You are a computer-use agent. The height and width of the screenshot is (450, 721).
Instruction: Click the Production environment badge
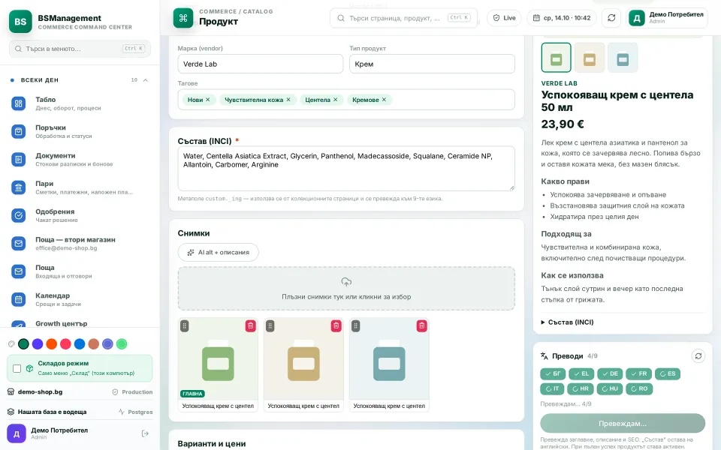point(132,391)
